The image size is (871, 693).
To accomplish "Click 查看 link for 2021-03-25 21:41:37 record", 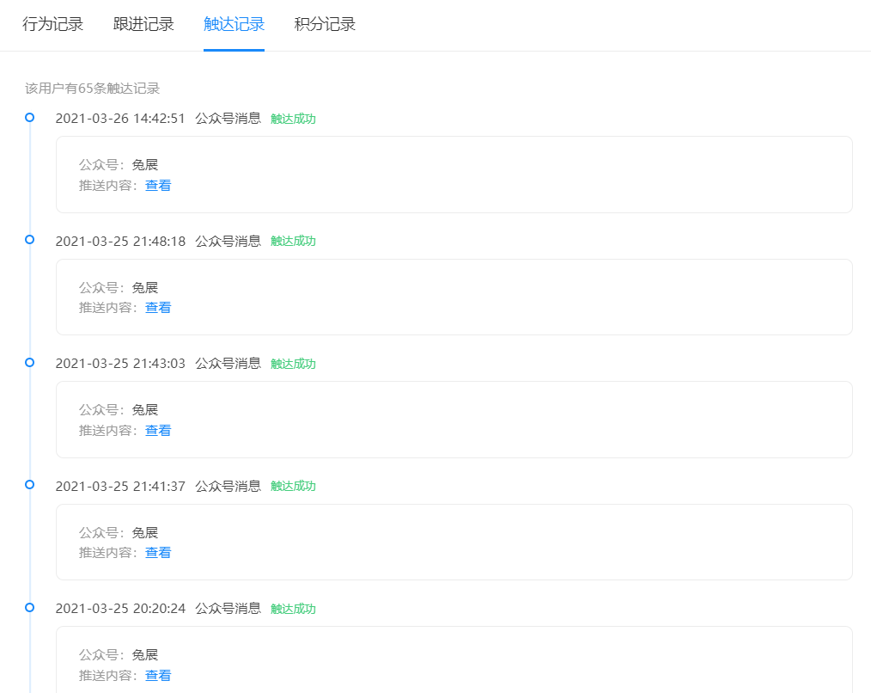I will (x=158, y=553).
